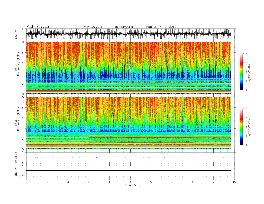Click the "ch.4(V)" axis label
The width and height of the screenshot is (264, 204).
[16, 171]
